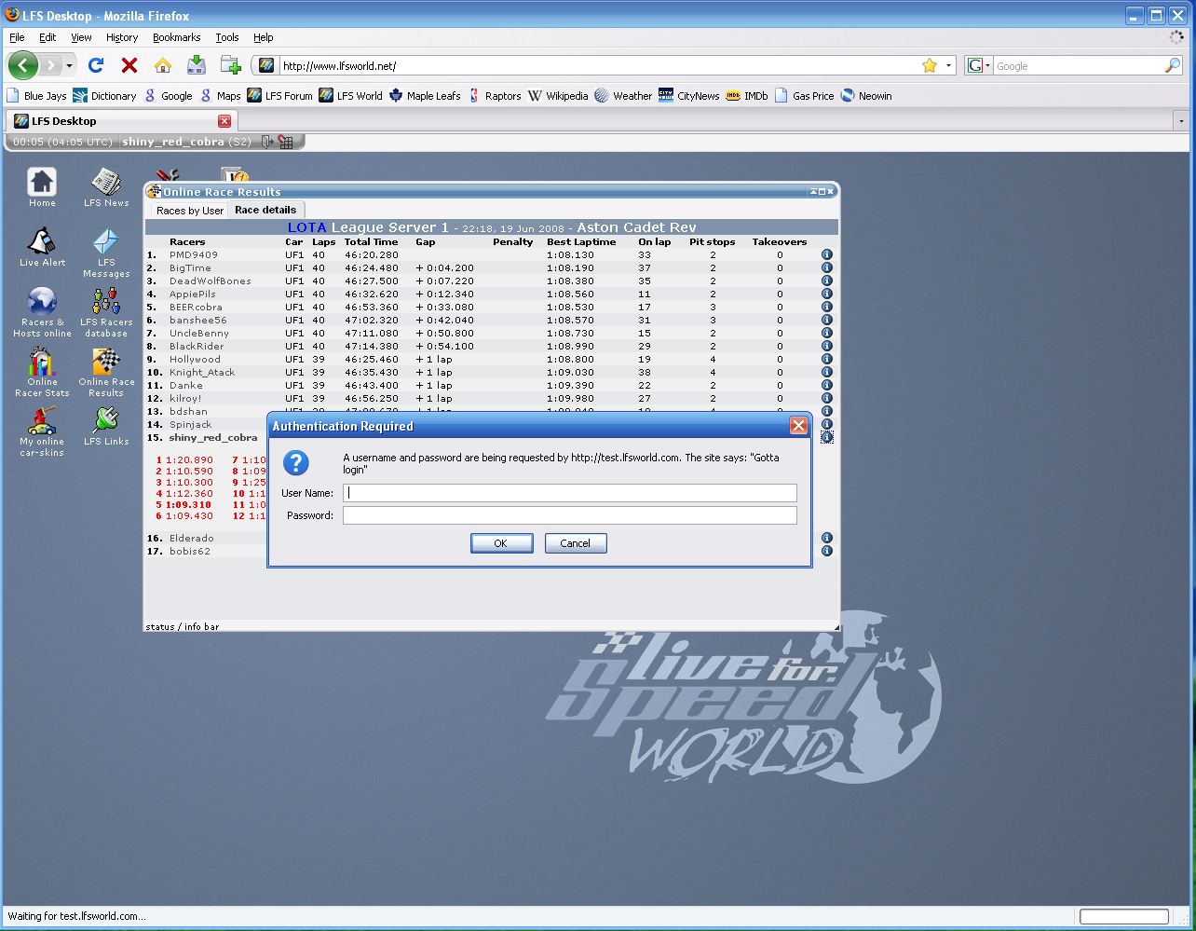Viewport: 1196px width, 931px height.
Task: Show info for racer Knight_Atack
Action: pos(826,372)
